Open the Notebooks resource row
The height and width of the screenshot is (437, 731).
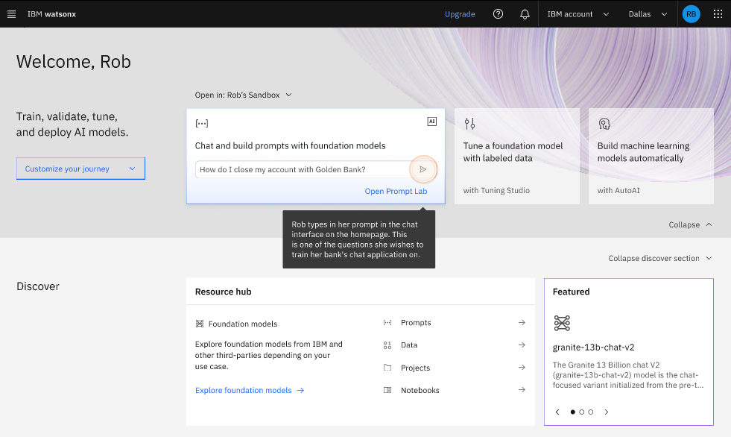(455, 390)
